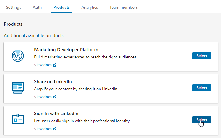Click the Share on LinkedIn title text
The height and width of the screenshot is (138, 221).
coord(53,81)
